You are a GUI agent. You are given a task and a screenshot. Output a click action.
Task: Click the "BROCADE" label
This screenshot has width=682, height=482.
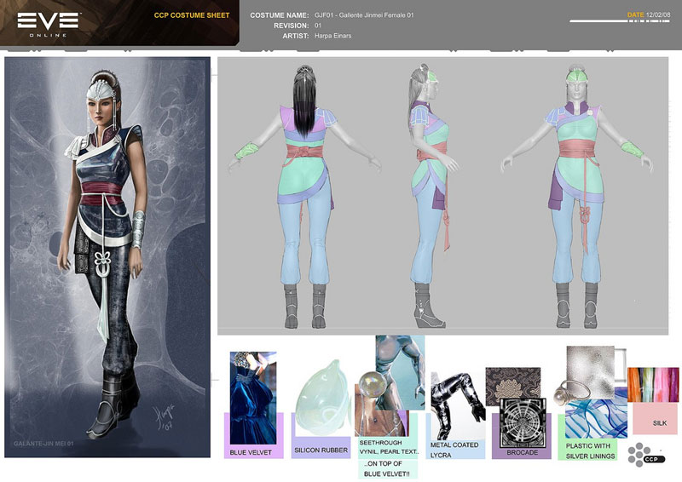click(523, 452)
